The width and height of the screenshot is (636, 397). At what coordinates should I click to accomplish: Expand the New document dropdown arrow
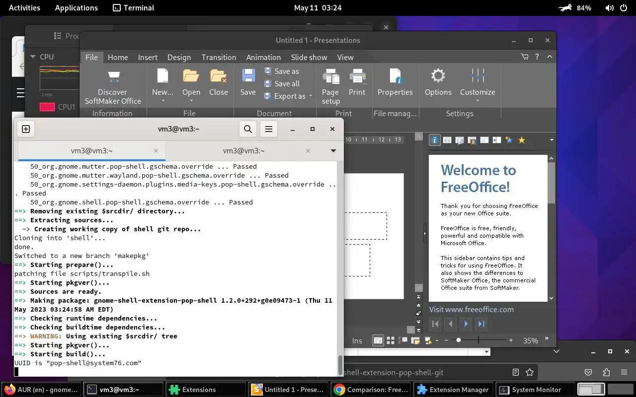point(163,101)
